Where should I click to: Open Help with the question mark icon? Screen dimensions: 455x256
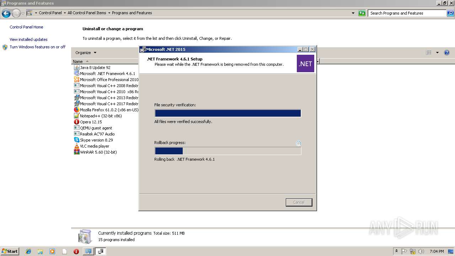click(447, 53)
